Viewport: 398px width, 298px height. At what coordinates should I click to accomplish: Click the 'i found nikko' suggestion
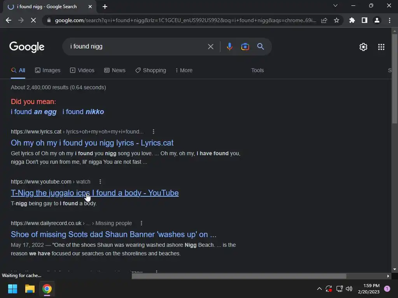point(83,112)
